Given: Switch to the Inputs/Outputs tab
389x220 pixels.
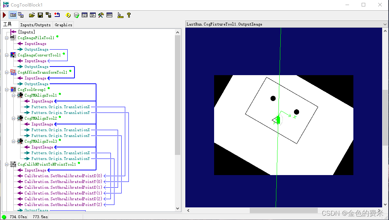Looking at the screenshot, I should 36,25.
